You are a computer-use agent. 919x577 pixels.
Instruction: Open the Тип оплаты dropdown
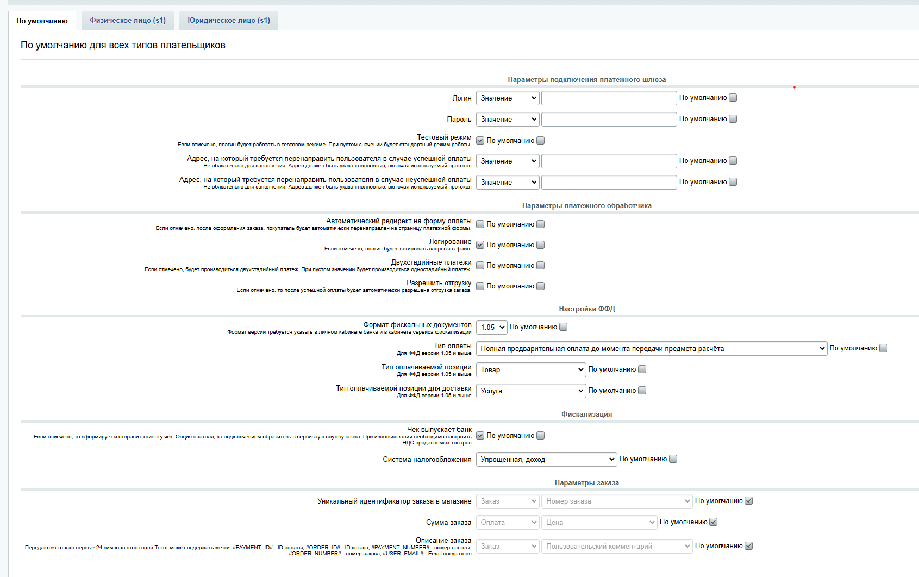(651, 348)
